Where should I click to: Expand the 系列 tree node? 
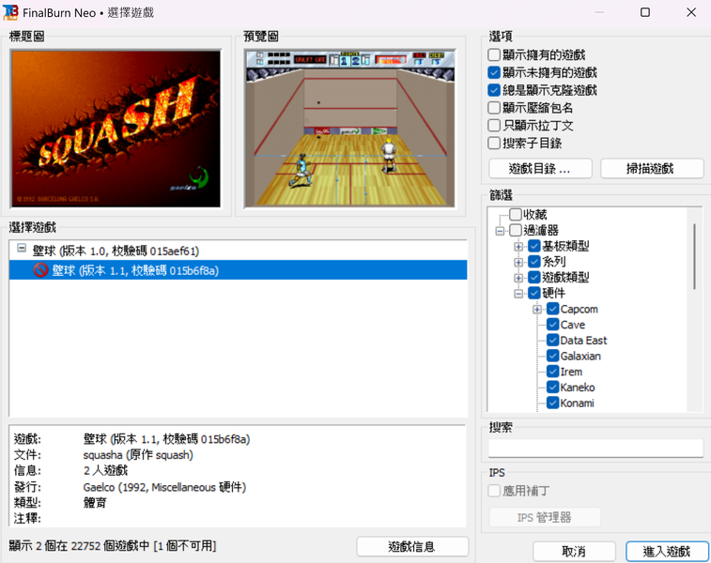518,262
